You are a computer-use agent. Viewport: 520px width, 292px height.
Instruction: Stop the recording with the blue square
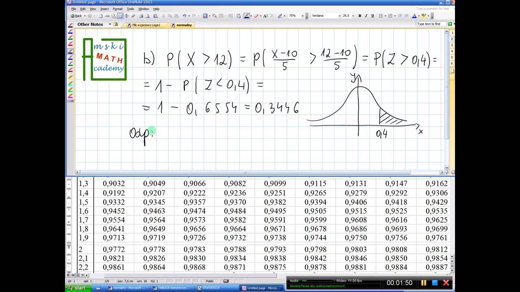pos(435,283)
